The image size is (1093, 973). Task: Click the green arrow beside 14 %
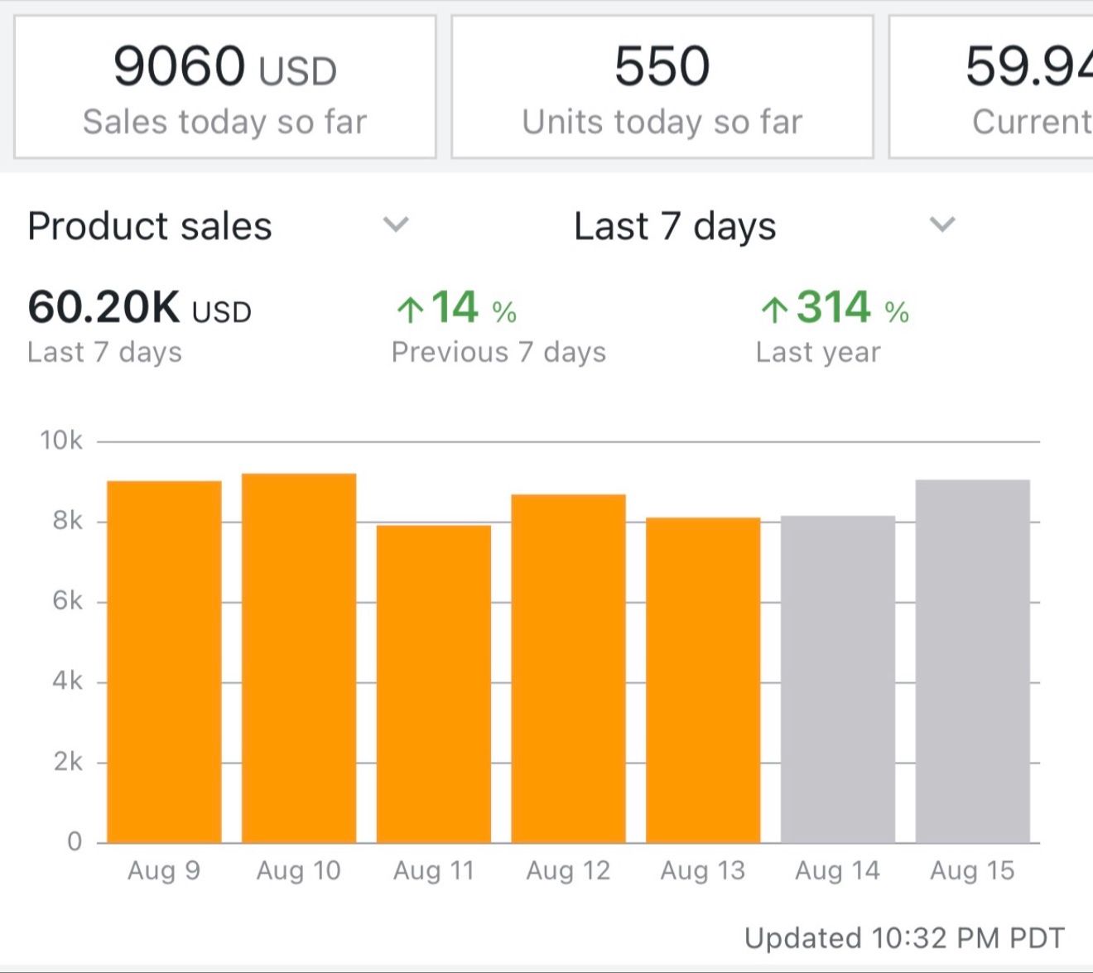click(409, 311)
